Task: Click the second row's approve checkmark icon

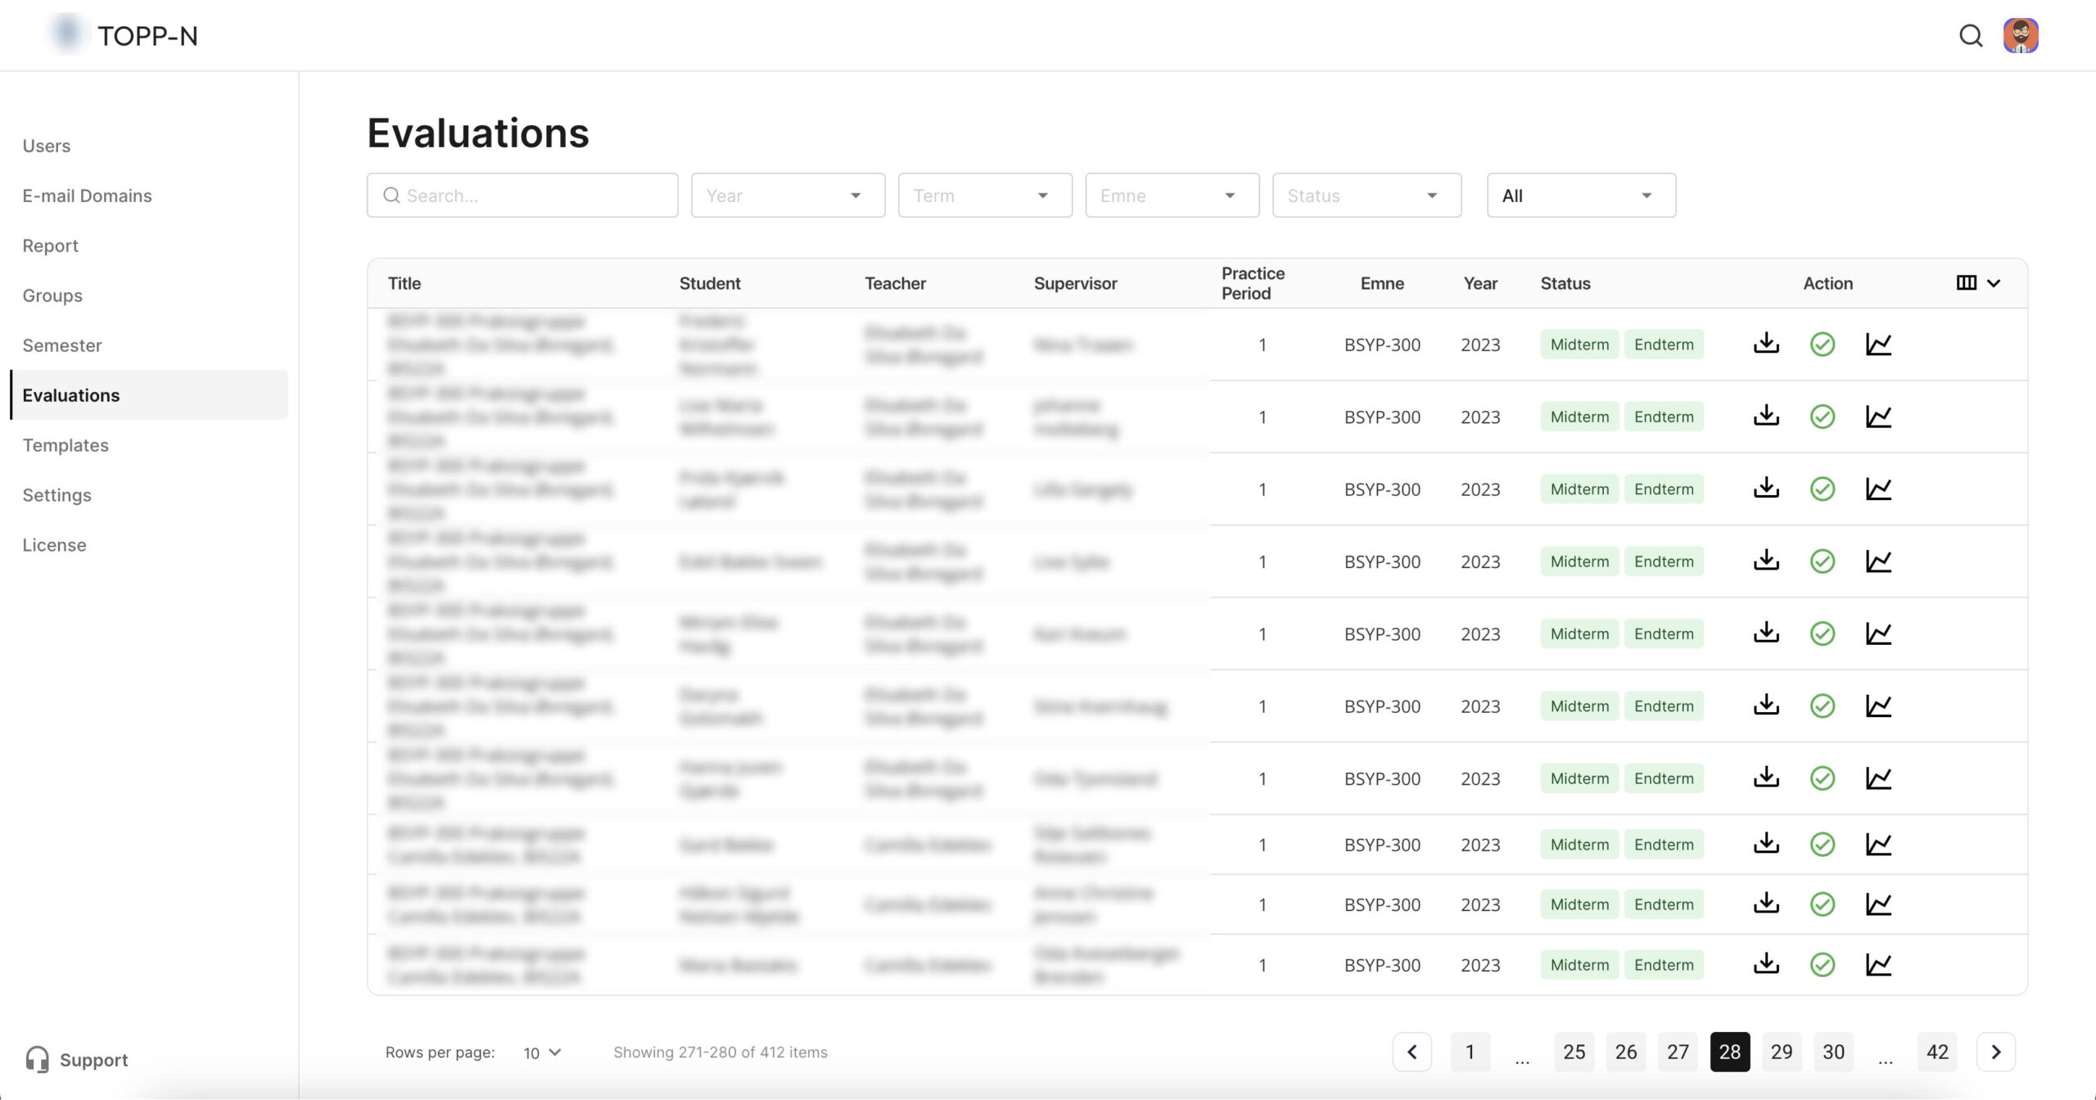Action: tap(1822, 417)
